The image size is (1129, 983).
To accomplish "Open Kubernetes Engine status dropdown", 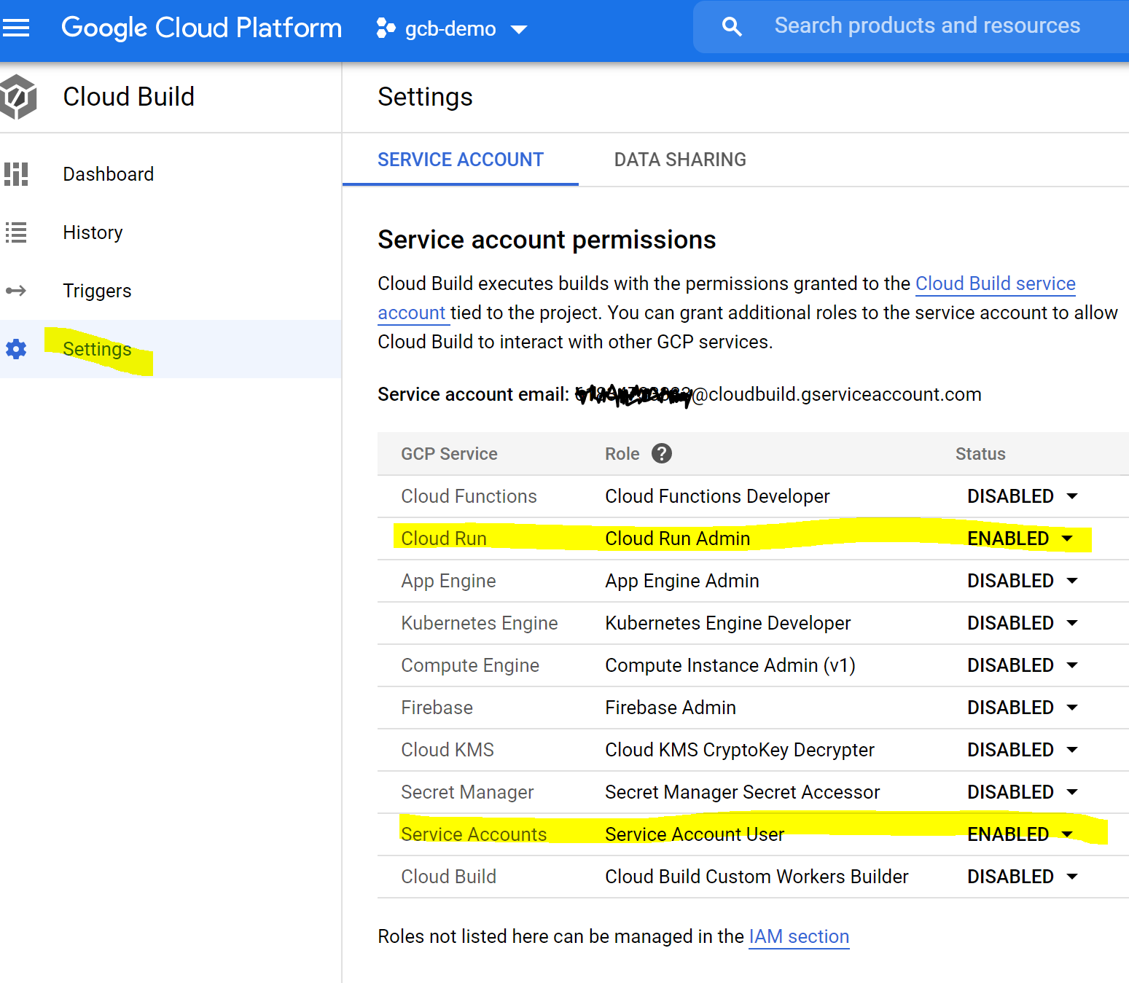I will pos(1022,623).
